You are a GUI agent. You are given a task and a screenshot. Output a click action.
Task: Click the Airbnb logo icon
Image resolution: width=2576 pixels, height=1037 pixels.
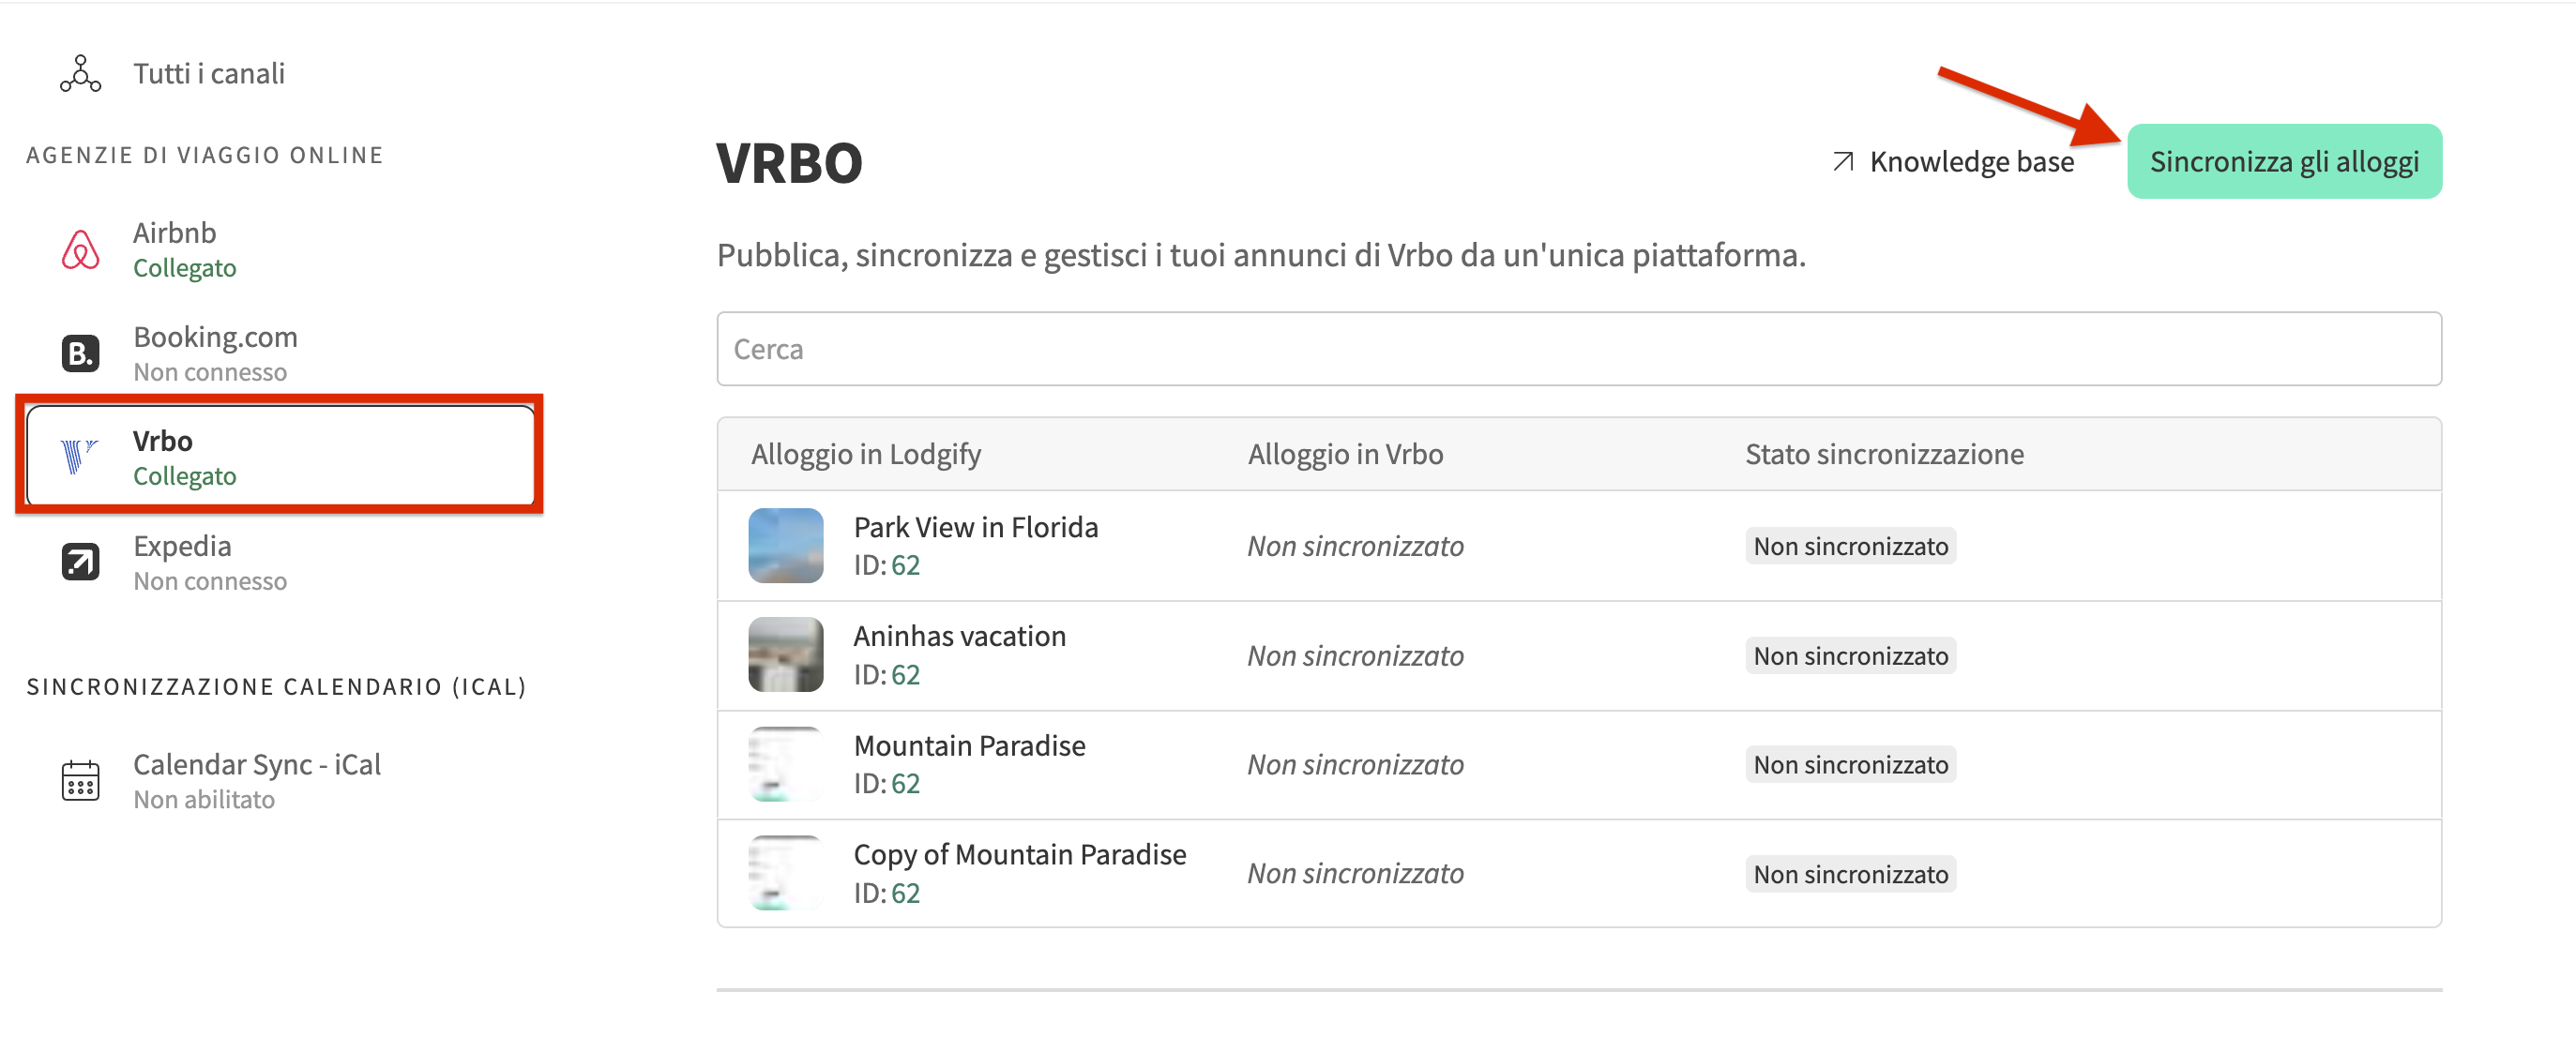pyautogui.click(x=80, y=249)
